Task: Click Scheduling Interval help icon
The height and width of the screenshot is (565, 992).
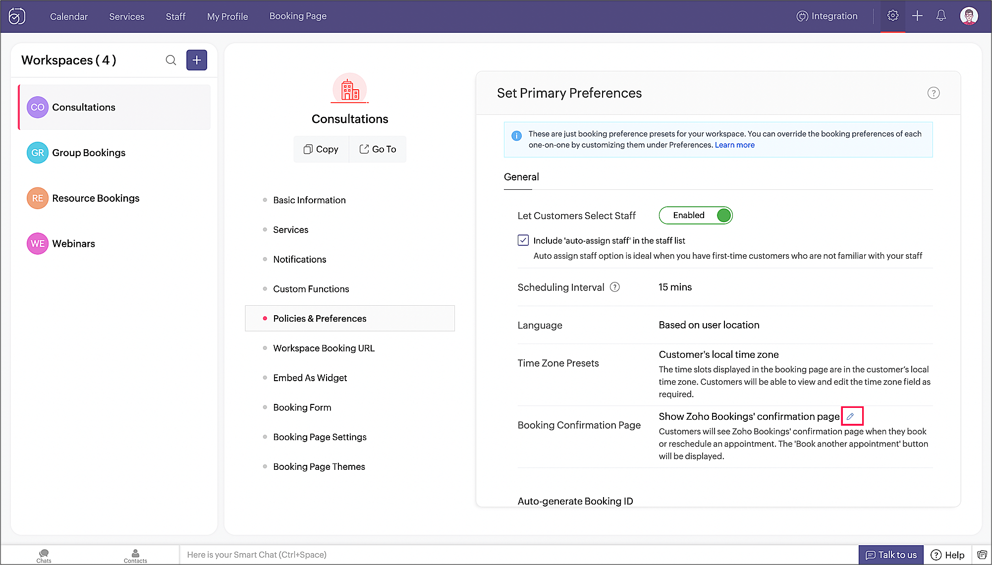Action: pyautogui.click(x=614, y=287)
